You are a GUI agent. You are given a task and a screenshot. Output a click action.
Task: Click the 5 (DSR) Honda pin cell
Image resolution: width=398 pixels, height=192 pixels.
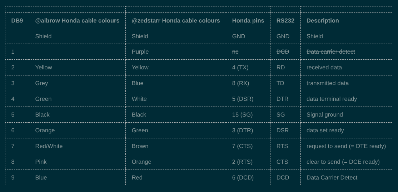click(243, 99)
